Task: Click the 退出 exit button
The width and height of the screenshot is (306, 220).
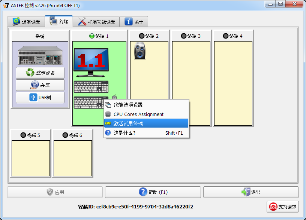Action: (251, 192)
